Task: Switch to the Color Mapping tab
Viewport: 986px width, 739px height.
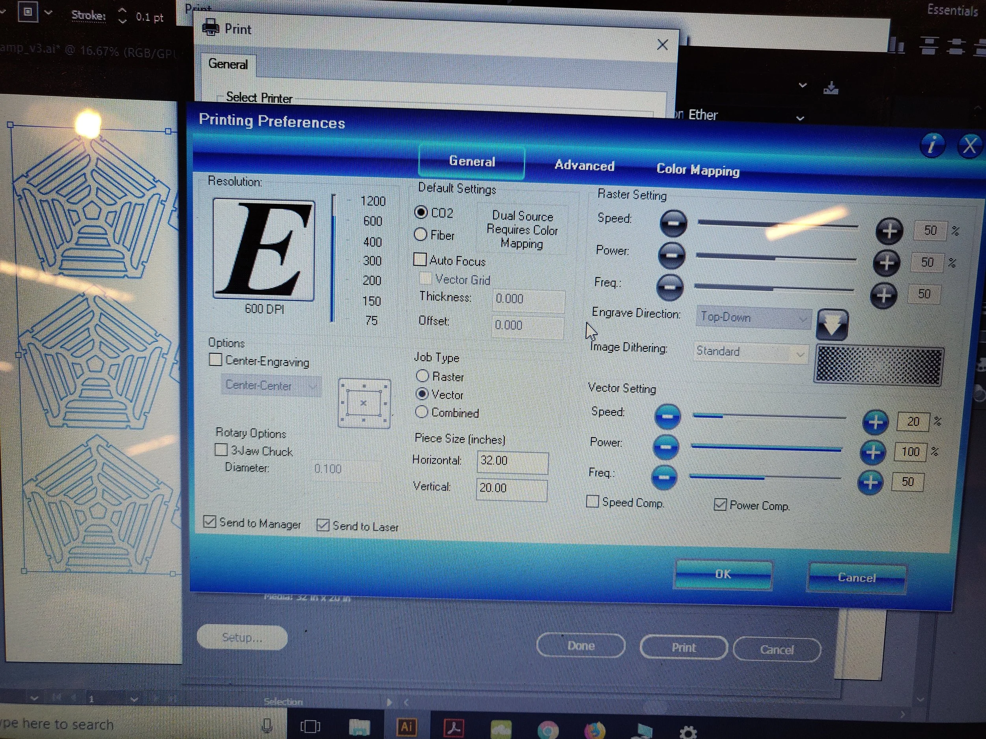Action: (698, 170)
